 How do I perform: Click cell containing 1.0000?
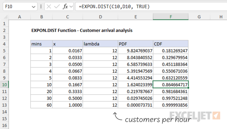68,105
